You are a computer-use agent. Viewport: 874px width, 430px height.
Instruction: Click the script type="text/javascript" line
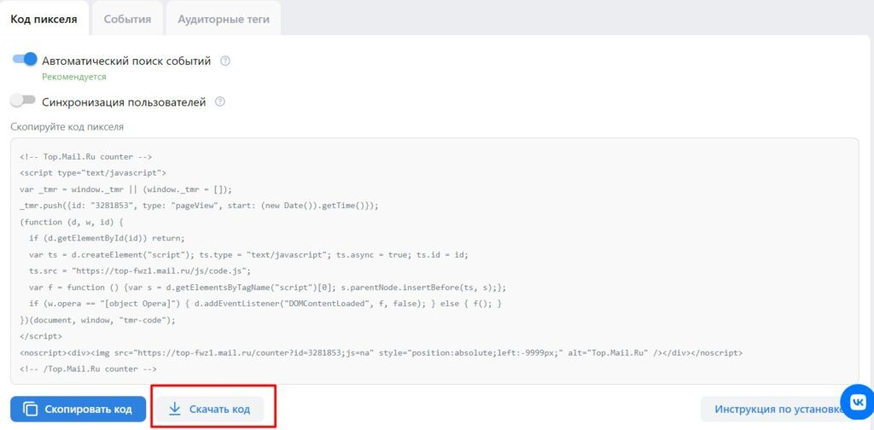[92, 172]
